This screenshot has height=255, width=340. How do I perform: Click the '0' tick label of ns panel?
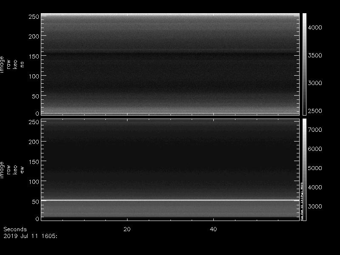[37, 113]
